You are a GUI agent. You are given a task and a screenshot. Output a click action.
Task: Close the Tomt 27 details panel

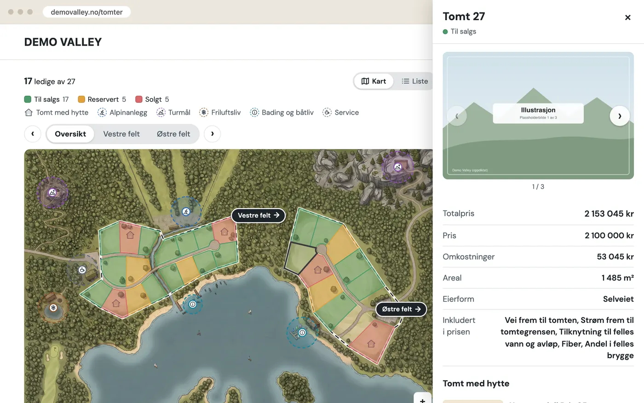(627, 18)
